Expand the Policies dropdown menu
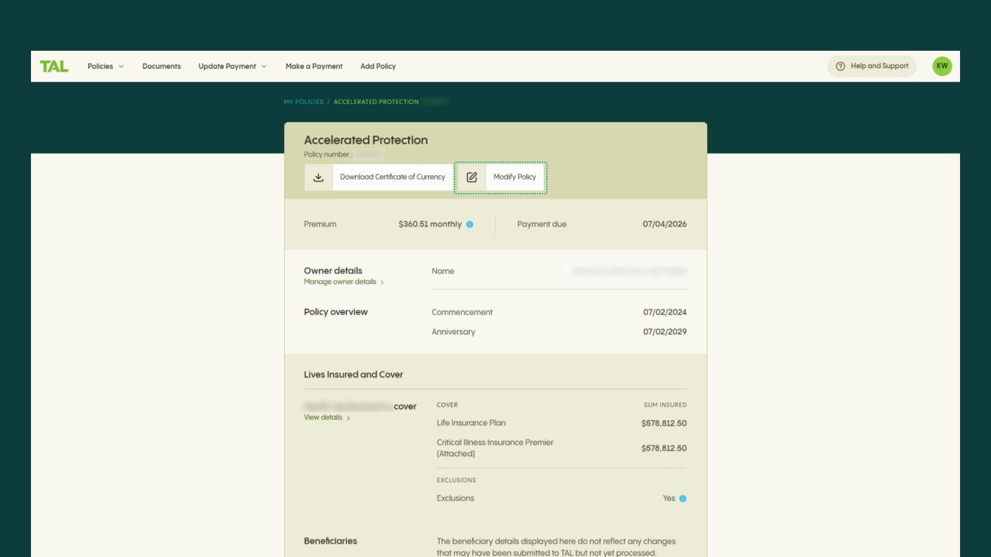The height and width of the screenshot is (557, 991). (105, 66)
